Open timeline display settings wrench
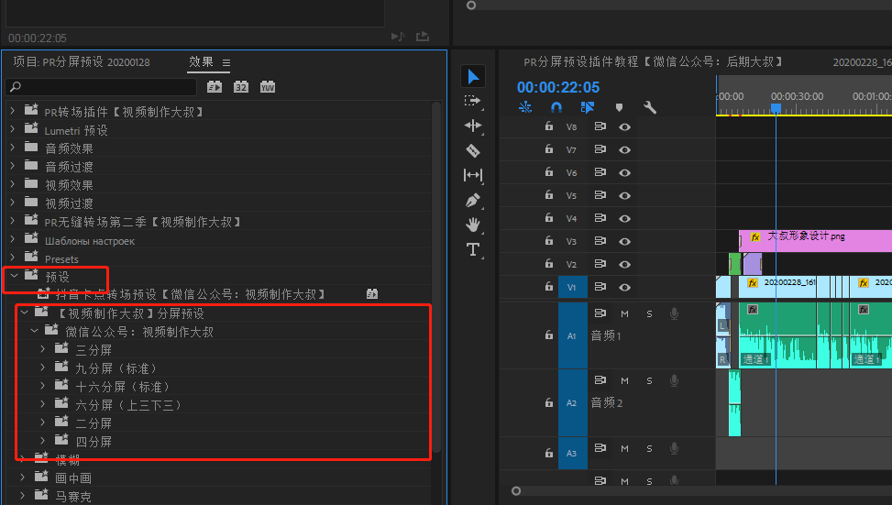 click(650, 107)
